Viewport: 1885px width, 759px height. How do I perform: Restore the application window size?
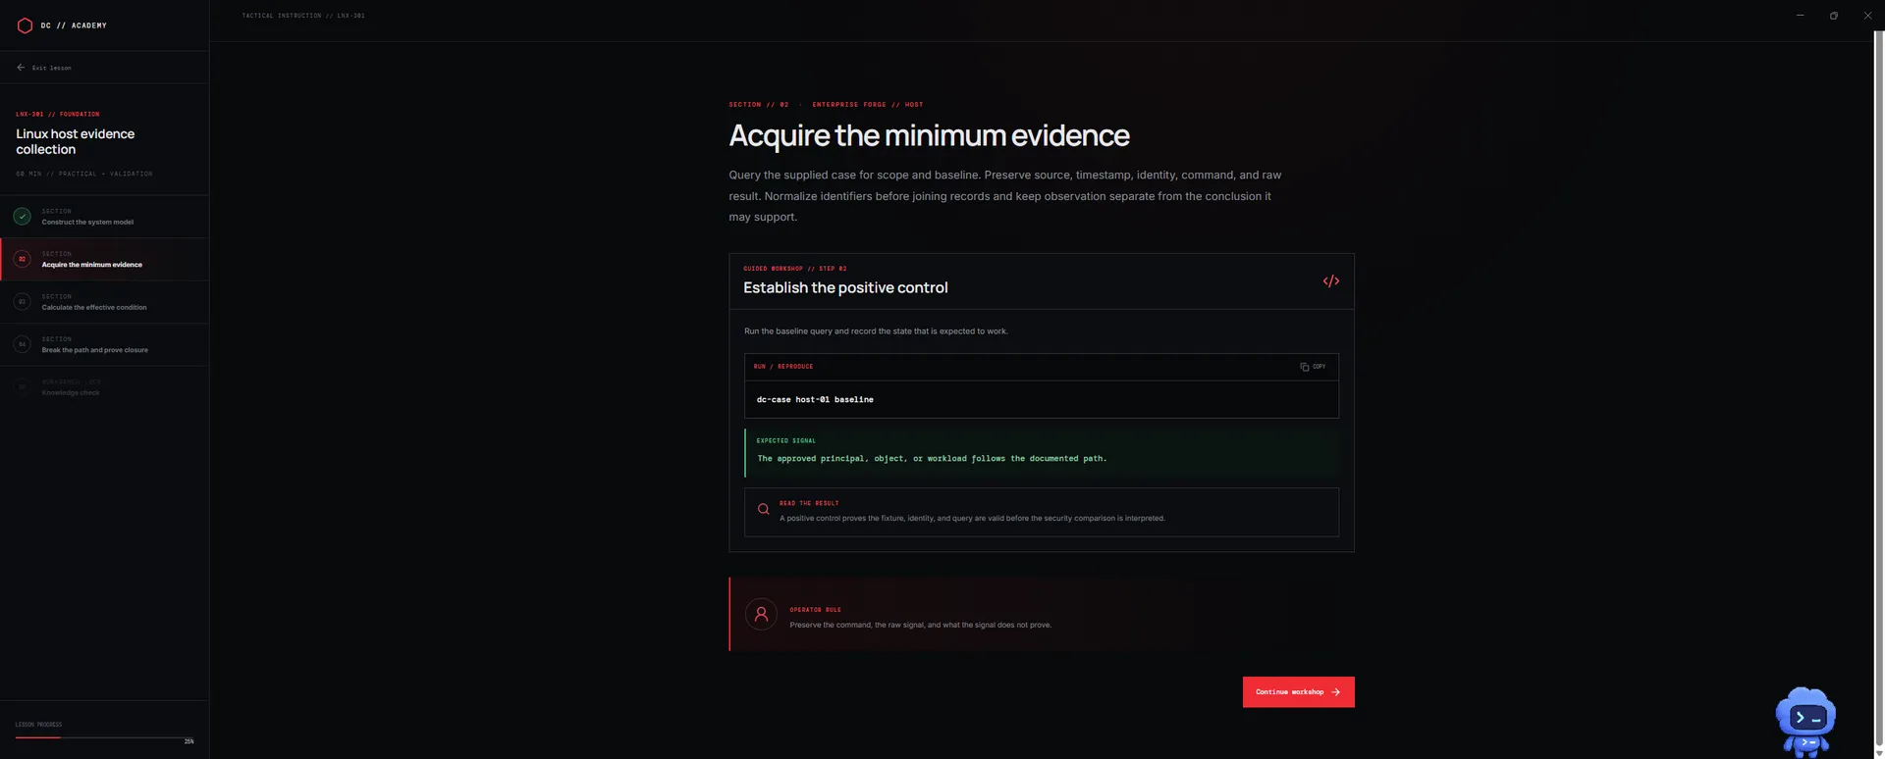pos(1833,16)
